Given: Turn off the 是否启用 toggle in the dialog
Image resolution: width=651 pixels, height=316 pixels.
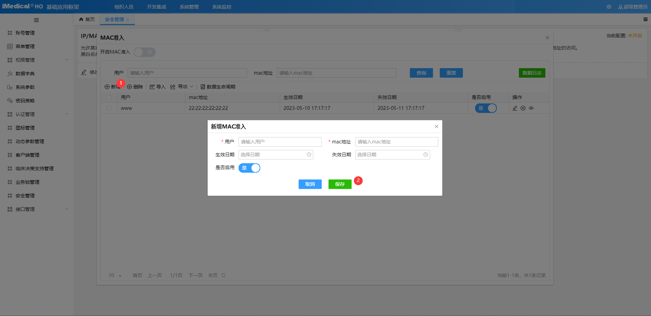Looking at the screenshot, I should coord(249,168).
